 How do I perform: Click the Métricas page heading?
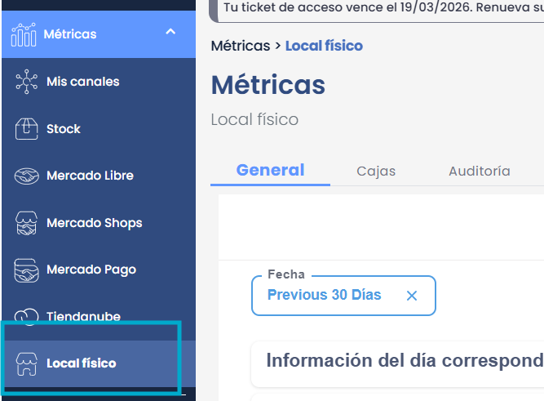268,85
